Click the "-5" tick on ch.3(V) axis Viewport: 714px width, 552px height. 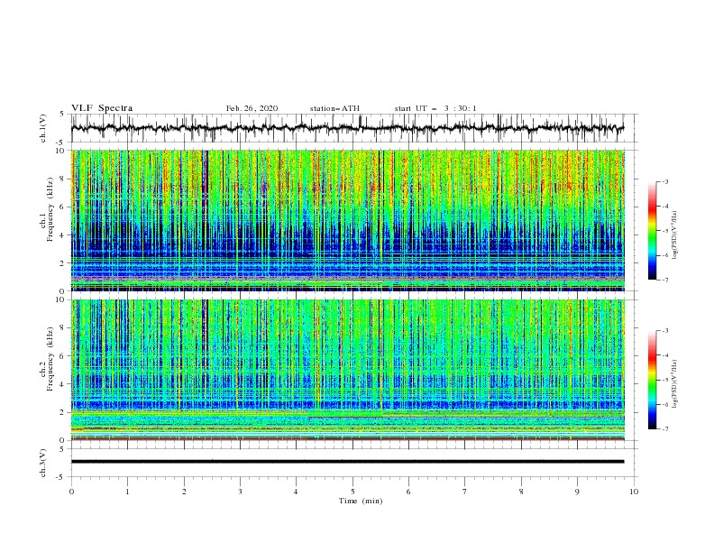point(61,477)
